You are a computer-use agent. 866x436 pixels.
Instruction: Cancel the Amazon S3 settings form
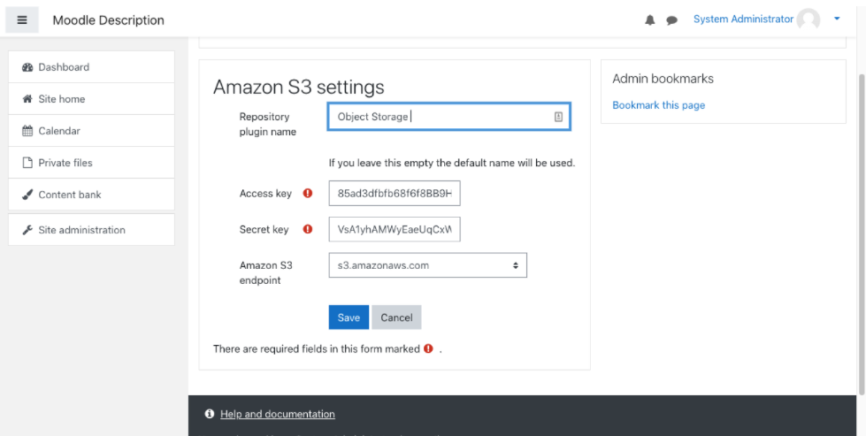[x=396, y=317]
